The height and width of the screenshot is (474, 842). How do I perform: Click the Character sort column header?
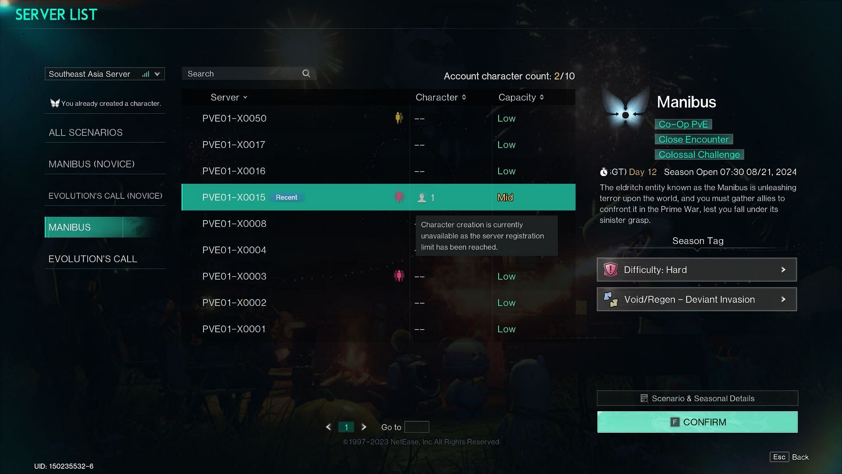coord(440,97)
